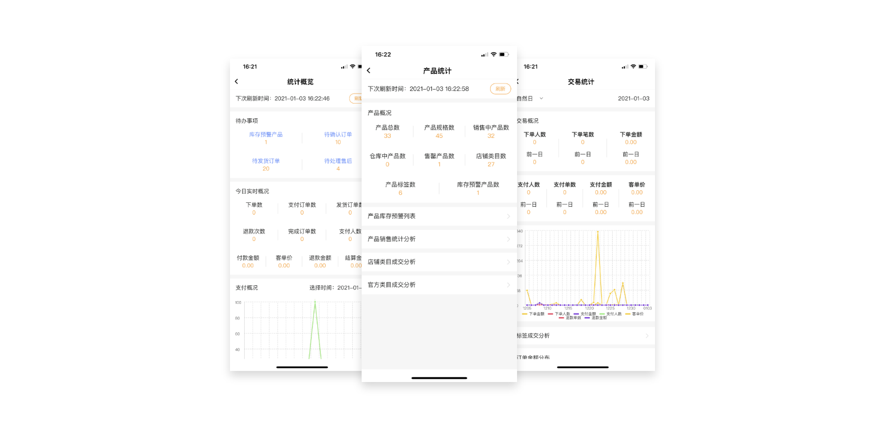885x428 pixels.
Task: Tap the 刷新 button on 产品统计 screen
Action: 500,89
